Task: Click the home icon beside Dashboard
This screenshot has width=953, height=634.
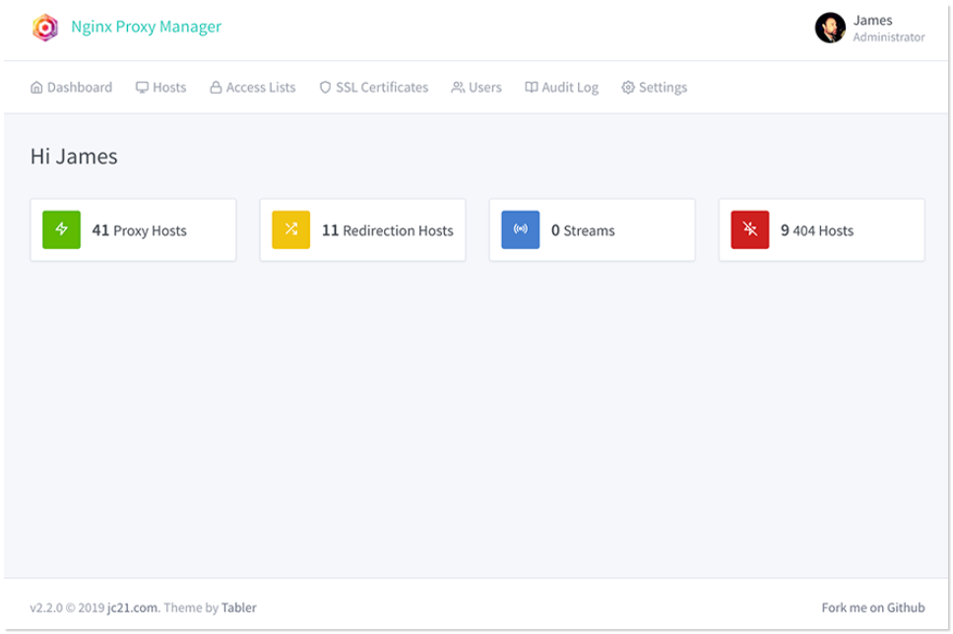Action: click(x=37, y=88)
